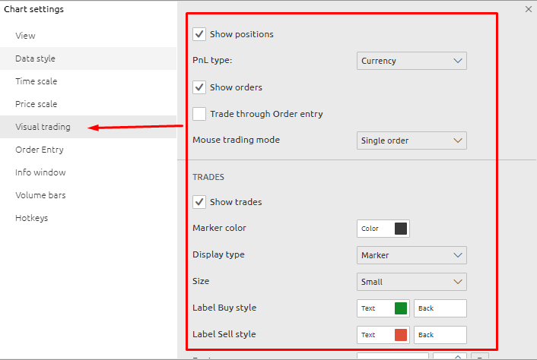Uncheck the Show positions checkbox

click(199, 34)
